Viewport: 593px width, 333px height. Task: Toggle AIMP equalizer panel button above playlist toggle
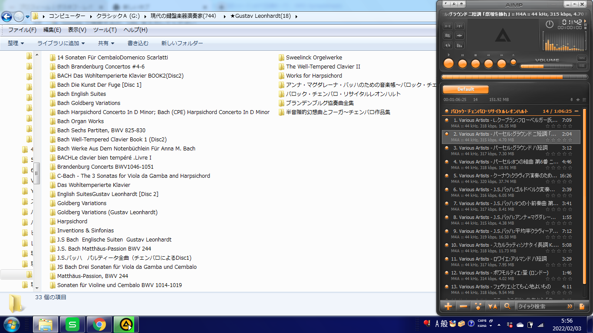click(582, 58)
